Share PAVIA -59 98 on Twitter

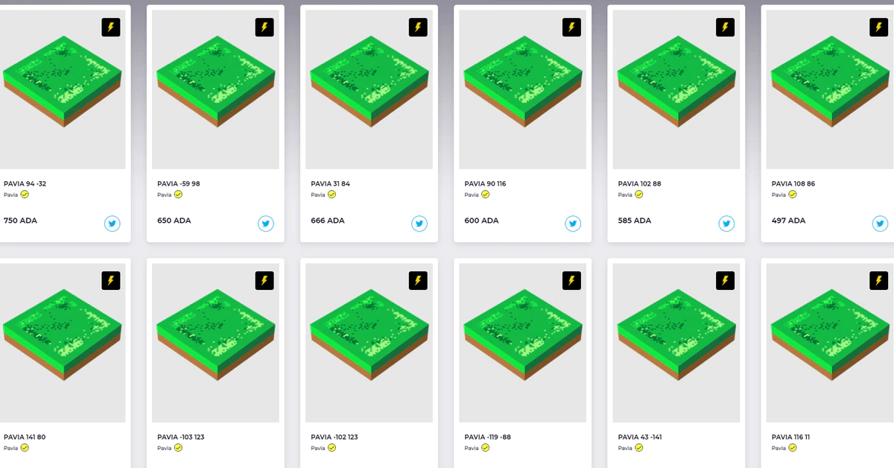point(266,223)
